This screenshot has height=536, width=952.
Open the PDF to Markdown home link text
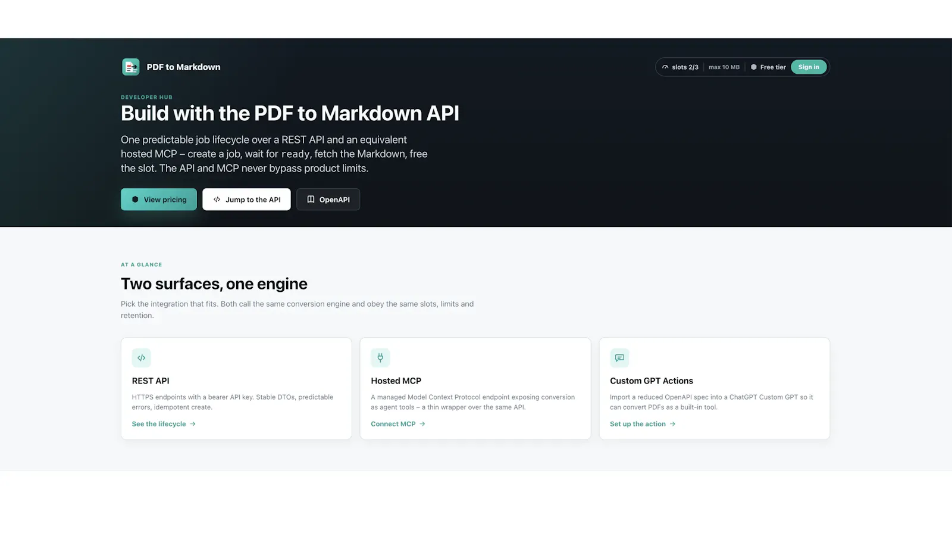(x=183, y=67)
